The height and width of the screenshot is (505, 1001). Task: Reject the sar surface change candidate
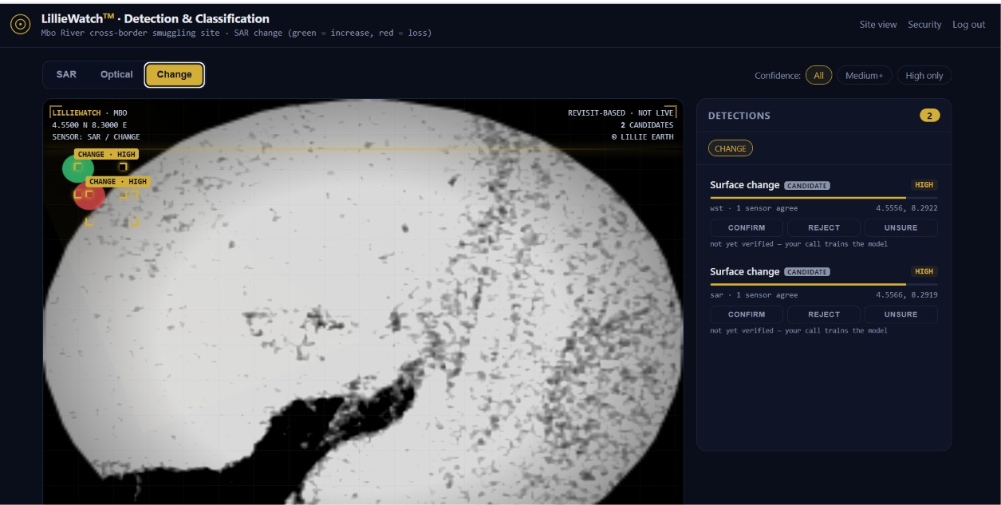[x=824, y=314]
